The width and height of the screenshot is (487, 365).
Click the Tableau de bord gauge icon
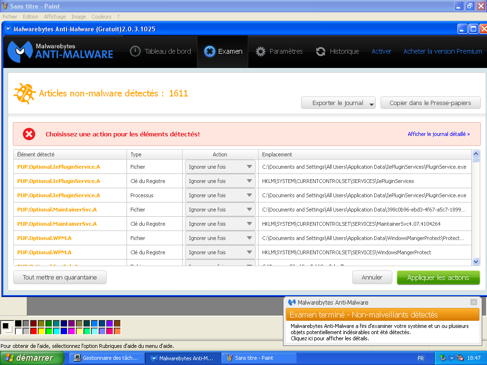click(x=135, y=51)
